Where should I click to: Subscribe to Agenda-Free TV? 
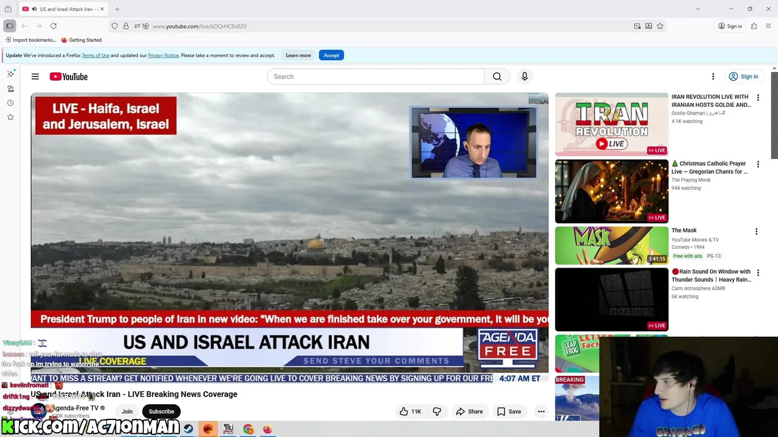point(162,412)
